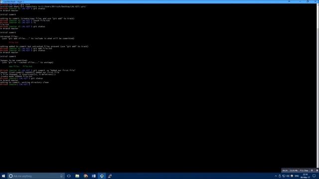Open the terminal window title bar icon
Screen dimensions: 319x179
tap(1, 1)
